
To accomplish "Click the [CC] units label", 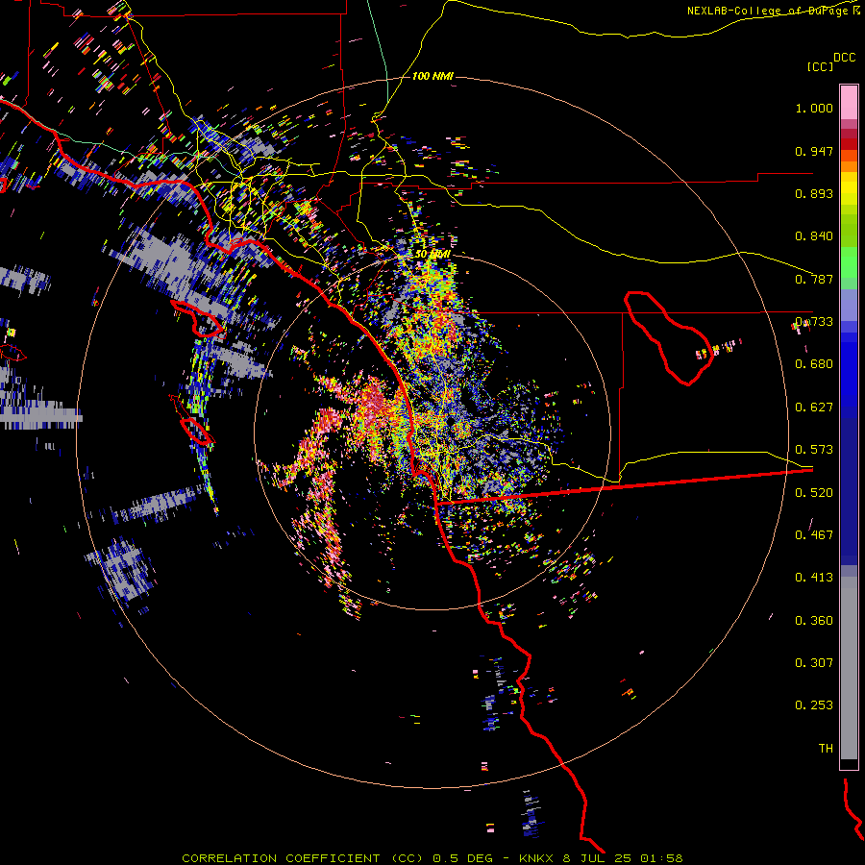I will (x=820, y=66).
